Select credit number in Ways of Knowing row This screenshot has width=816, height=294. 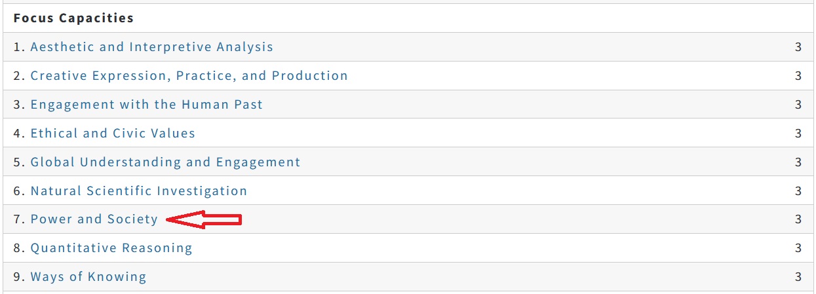coord(798,277)
